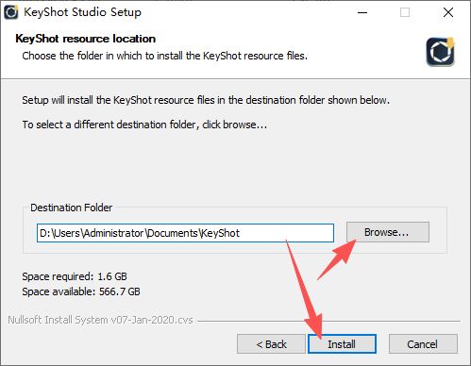The height and width of the screenshot is (366, 471).
Task: Cancel the KeyShot setup wizard
Action: tap(423, 344)
